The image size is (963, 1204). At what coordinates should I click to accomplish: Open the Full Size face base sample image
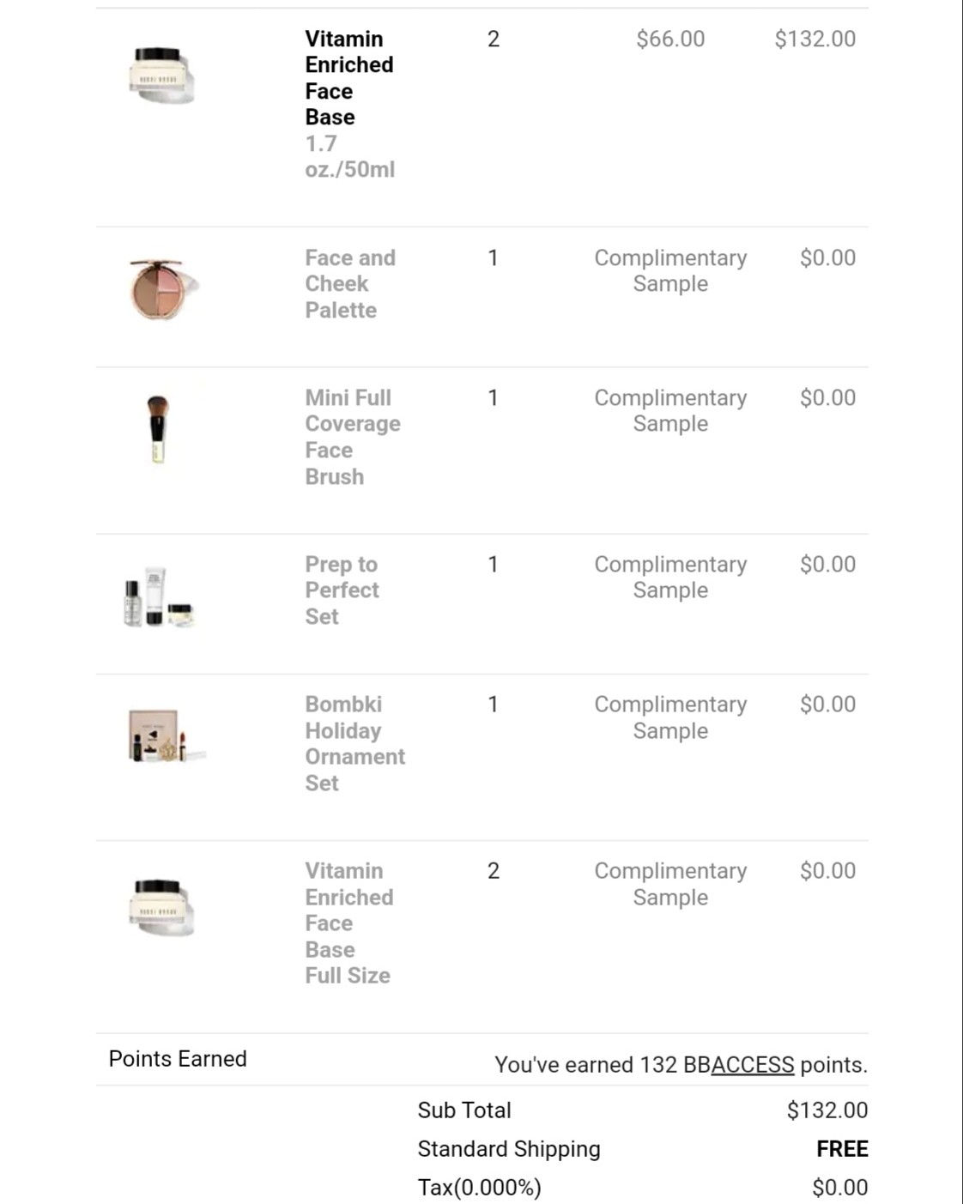coord(162,907)
